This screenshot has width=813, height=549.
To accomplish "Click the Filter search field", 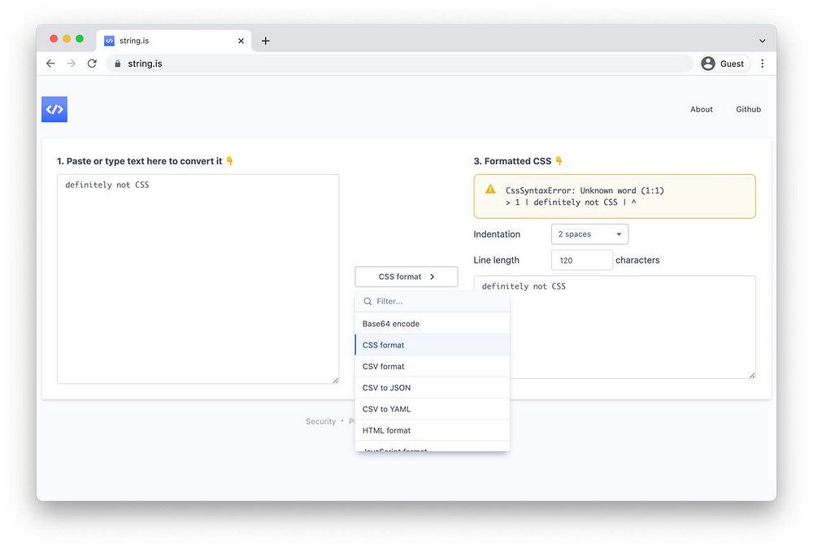I will pos(432,301).
